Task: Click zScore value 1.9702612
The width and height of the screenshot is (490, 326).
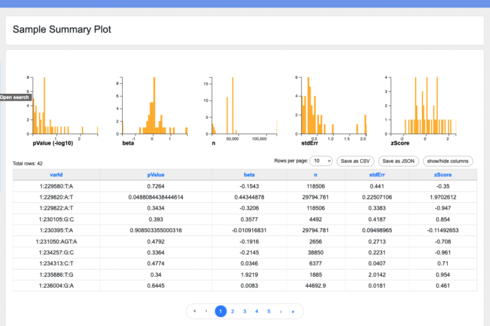Action: [x=443, y=197]
